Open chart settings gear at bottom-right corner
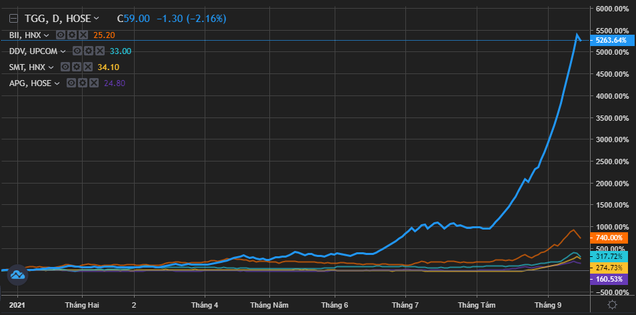The image size is (636, 315). [612, 304]
